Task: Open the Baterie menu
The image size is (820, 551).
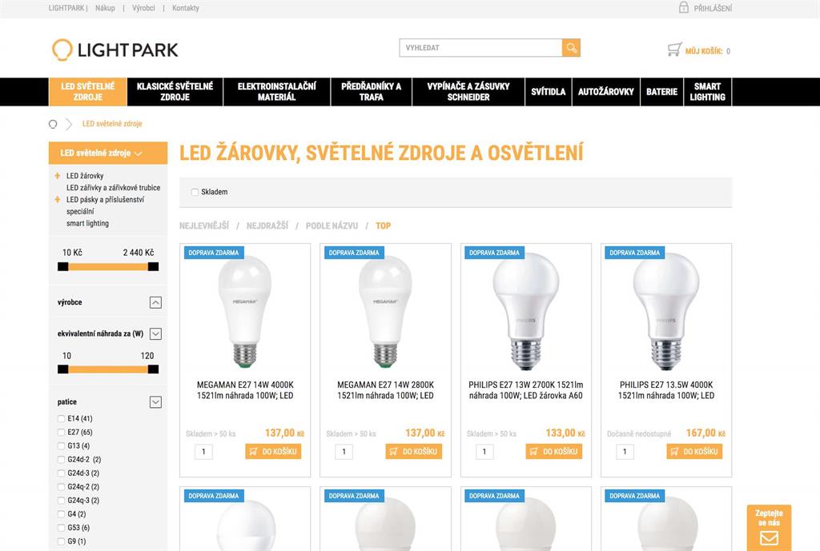Action: [x=661, y=92]
